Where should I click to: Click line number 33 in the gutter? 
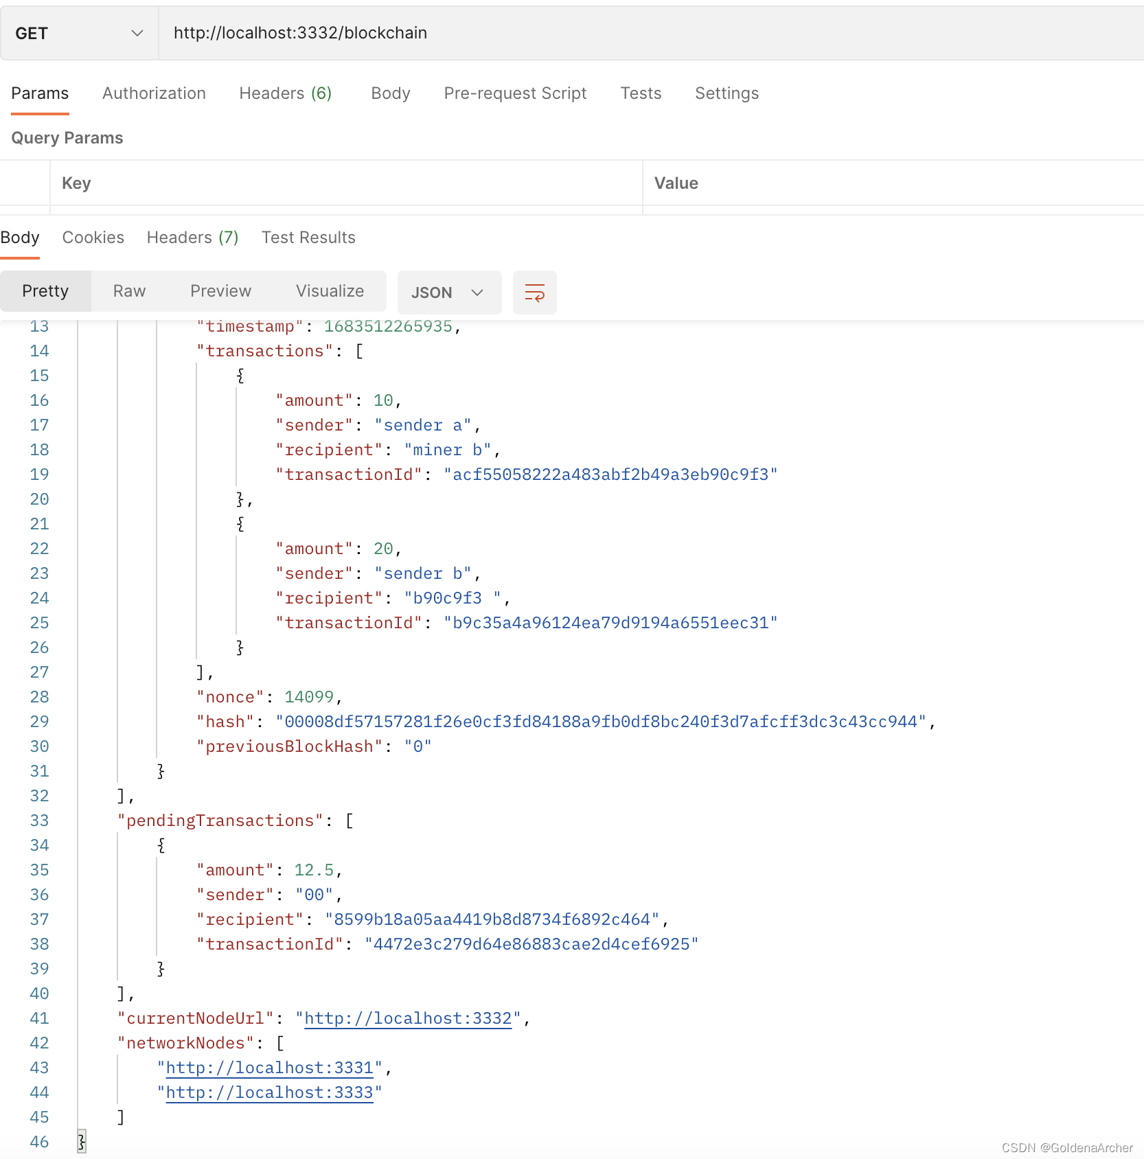pyautogui.click(x=39, y=821)
